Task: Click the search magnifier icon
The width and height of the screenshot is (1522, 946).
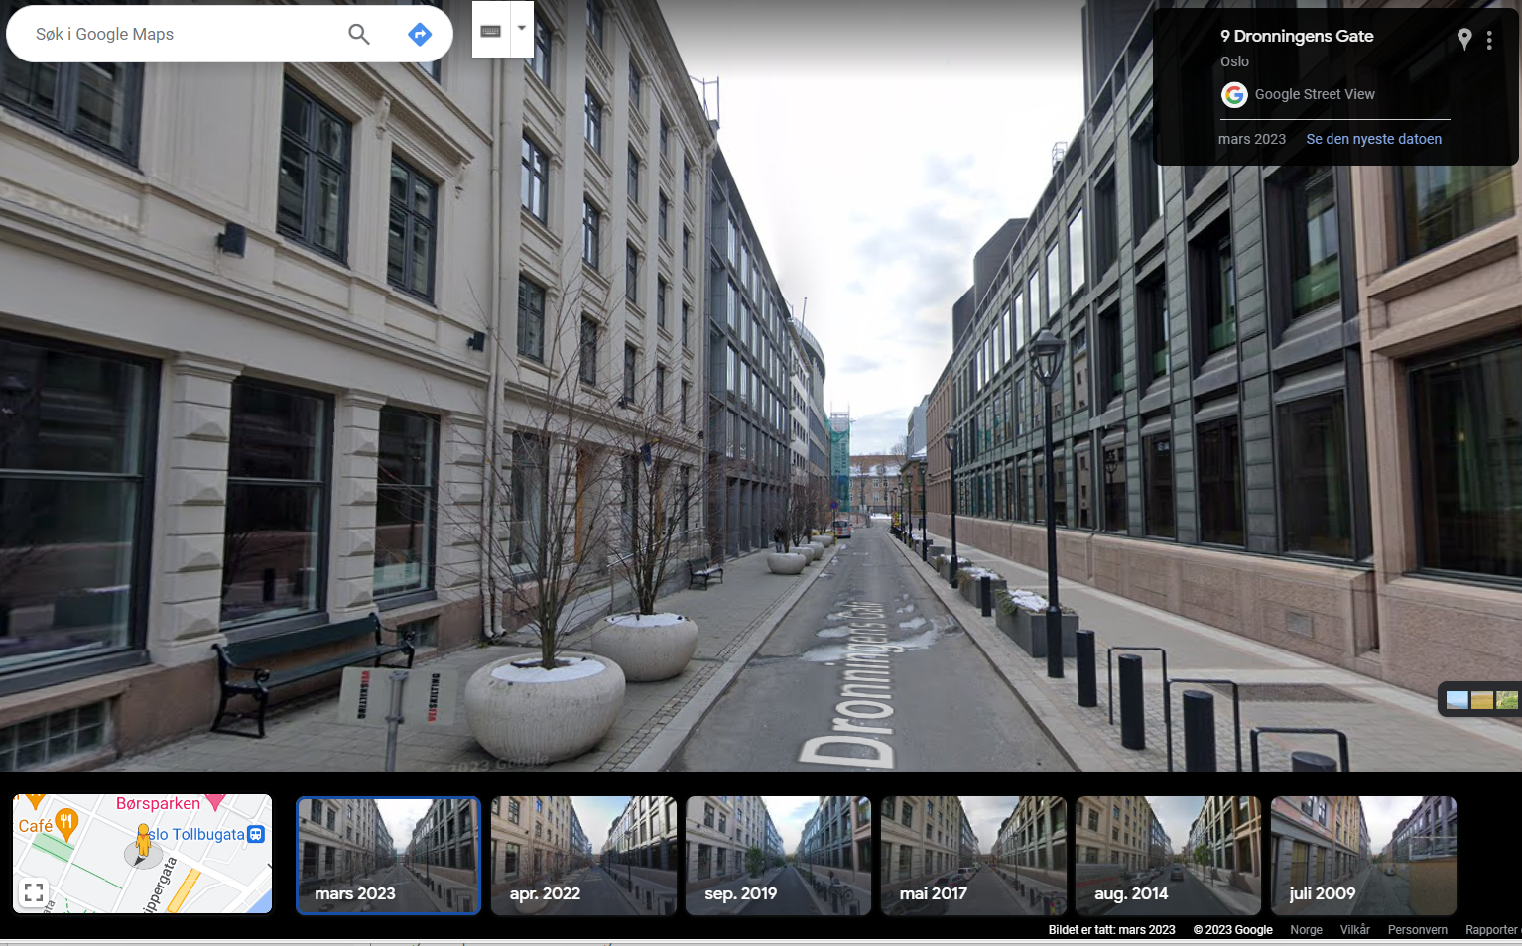Action: 359,35
